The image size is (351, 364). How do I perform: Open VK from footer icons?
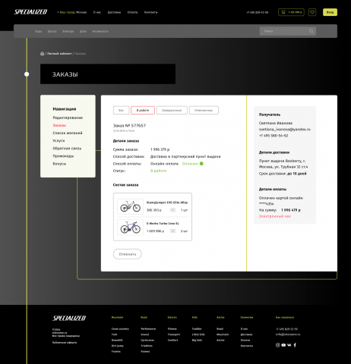289,345
